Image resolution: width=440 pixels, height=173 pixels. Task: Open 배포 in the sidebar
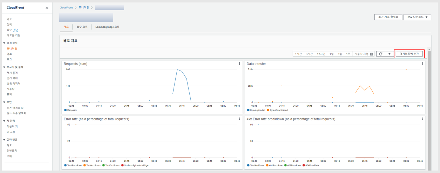pyautogui.click(x=9, y=19)
